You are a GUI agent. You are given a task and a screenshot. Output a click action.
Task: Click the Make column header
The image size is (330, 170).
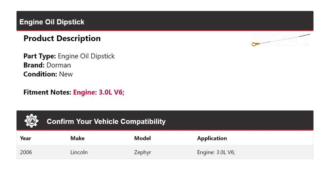77,138
